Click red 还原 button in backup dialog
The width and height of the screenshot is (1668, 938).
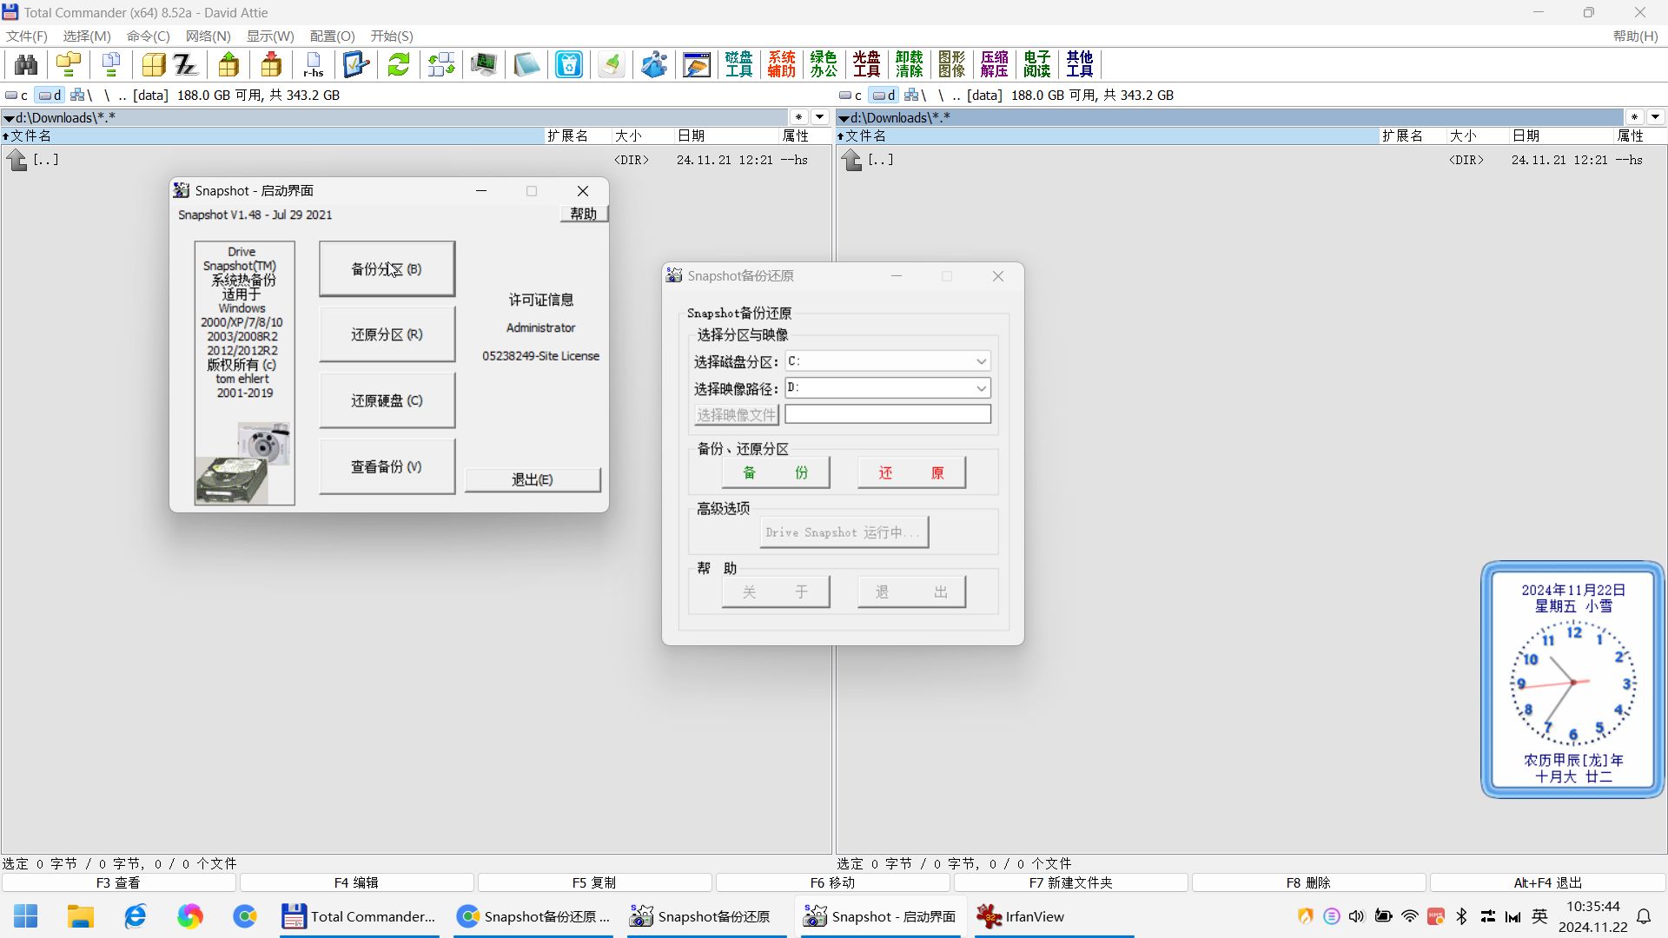(x=911, y=472)
